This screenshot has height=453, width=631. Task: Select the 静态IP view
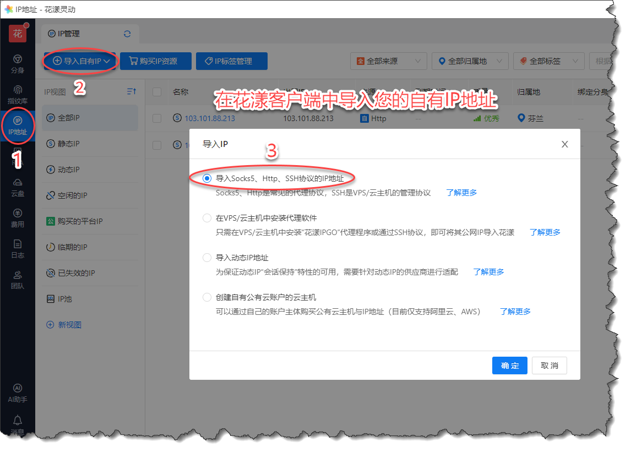coord(90,144)
